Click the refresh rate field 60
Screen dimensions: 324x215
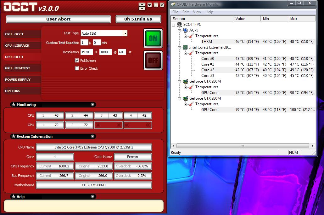(122, 52)
